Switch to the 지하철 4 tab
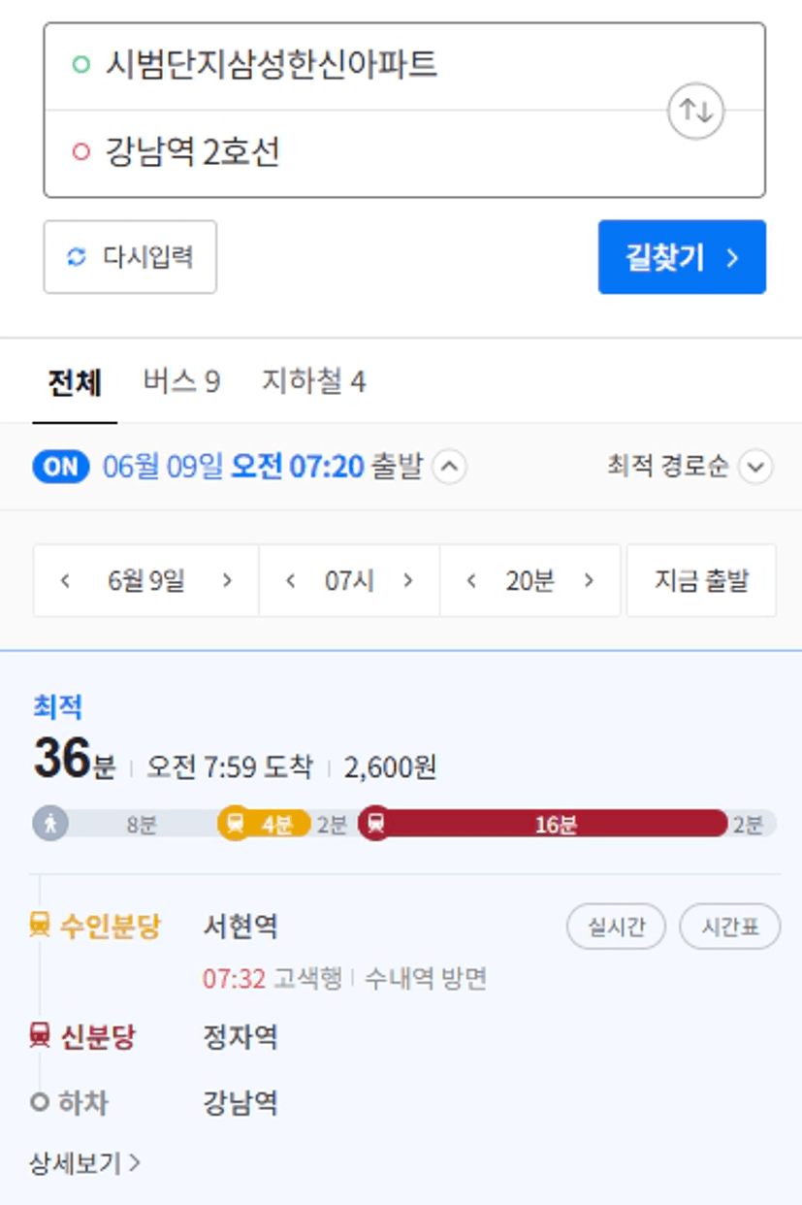The image size is (802, 1205). (313, 381)
